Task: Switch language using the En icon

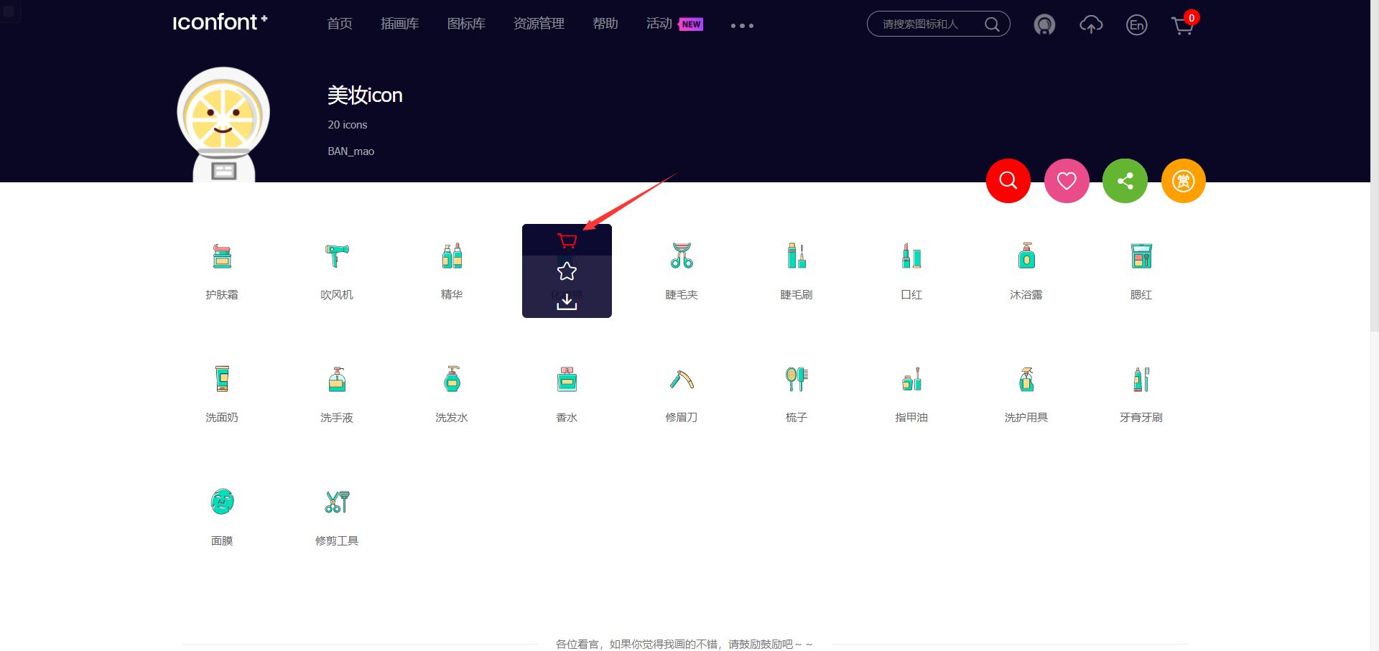Action: [1136, 25]
